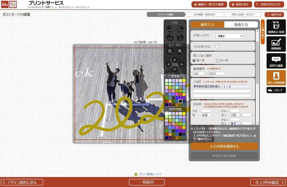Click the zoom in magnifier icon
The image size is (287, 187).
point(170,51)
